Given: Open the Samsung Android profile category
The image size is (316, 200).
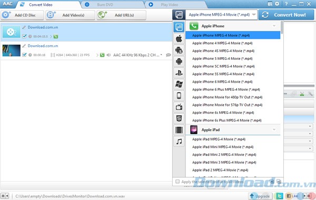Looking at the screenshot, I should [x=179, y=50].
